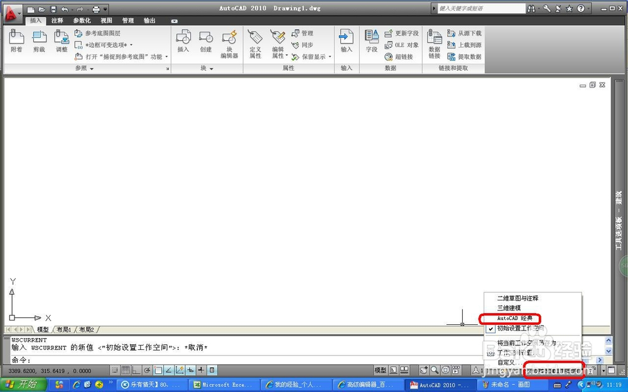The width and height of the screenshot is (628, 392).
Task: Click Update Fields (更新字段)
Action: coord(401,33)
